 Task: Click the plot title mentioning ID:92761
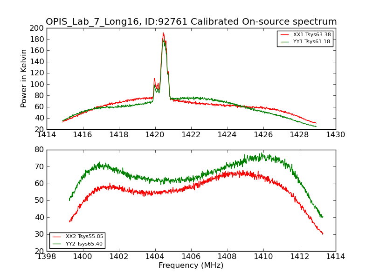pyautogui.click(x=191, y=22)
